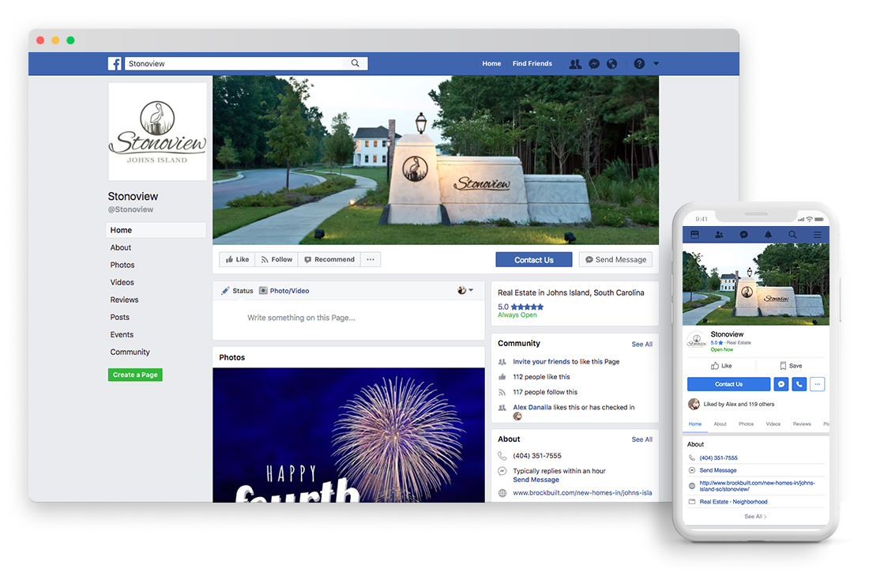Open Find Friends link
The width and height of the screenshot is (869, 569).
point(532,64)
